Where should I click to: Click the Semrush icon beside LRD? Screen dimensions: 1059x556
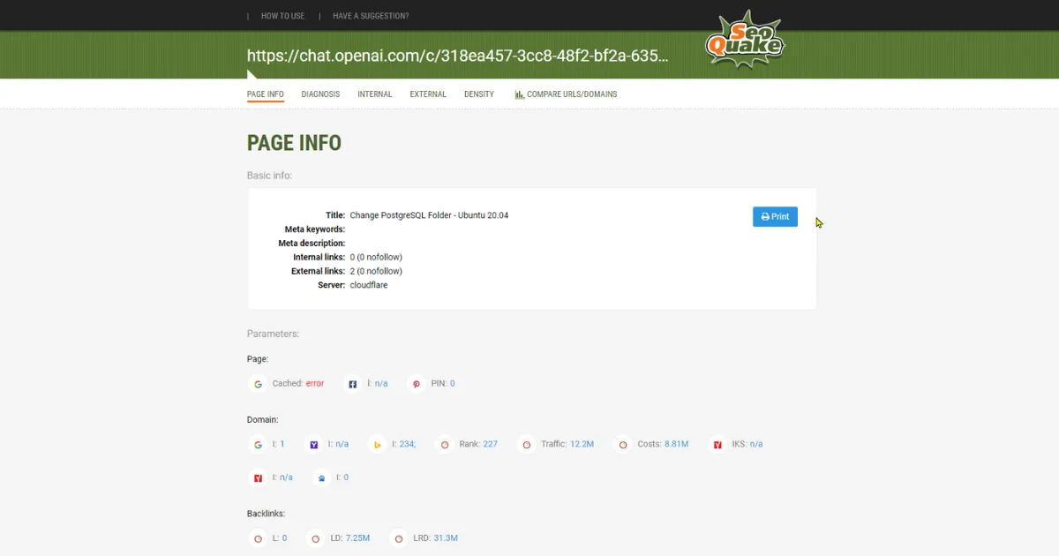pos(399,538)
